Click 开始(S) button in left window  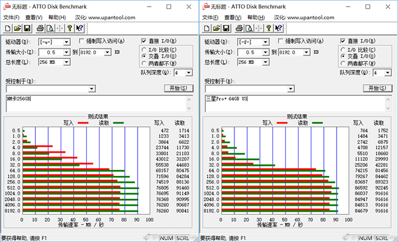point(179,88)
